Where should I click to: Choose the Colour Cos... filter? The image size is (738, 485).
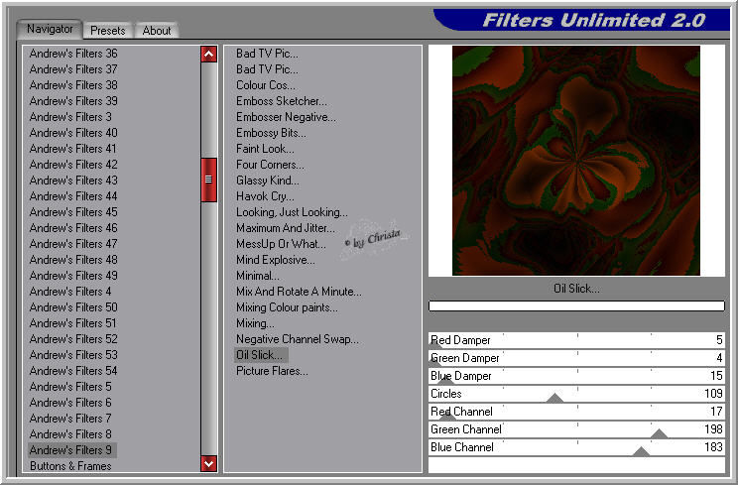coord(266,85)
